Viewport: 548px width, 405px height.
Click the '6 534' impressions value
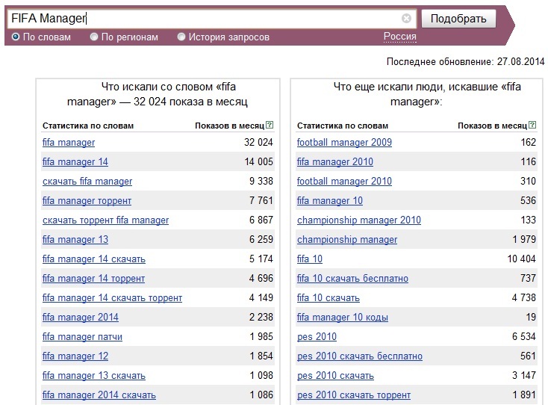click(x=524, y=337)
